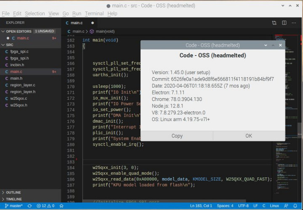The width and height of the screenshot is (303, 210).
Task: Click the 'int main(void)' code line
Action: pos(100,40)
